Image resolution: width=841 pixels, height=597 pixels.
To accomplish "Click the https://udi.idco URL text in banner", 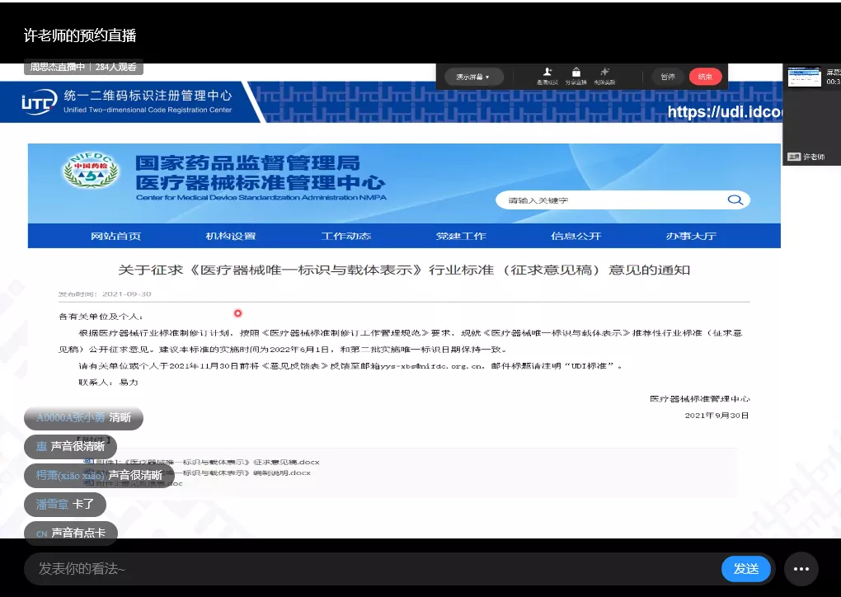I will tap(725, 111).
